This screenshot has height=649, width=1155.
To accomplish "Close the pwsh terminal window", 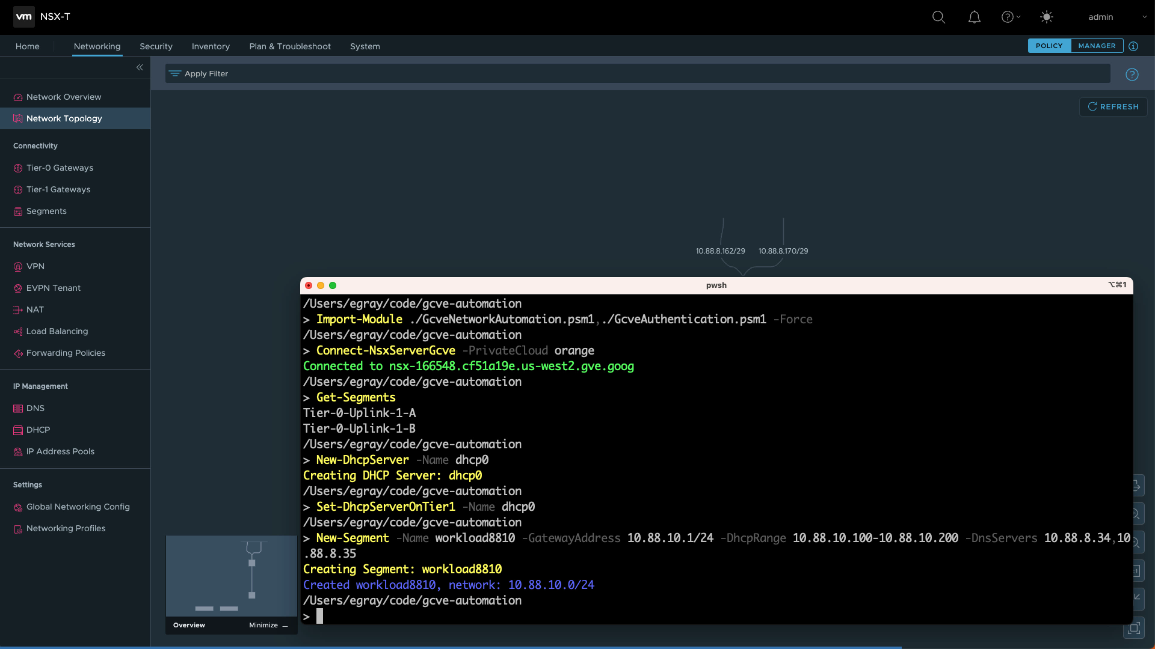I will [x=309, y=285].
